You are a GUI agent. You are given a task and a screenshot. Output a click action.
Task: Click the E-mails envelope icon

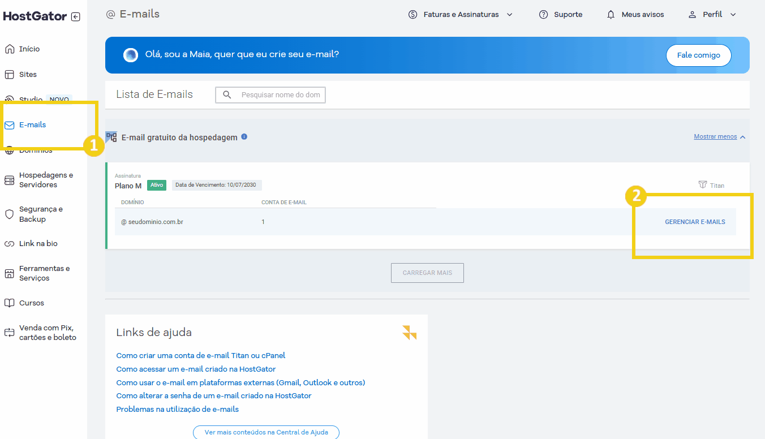click(x=9, y=125)
